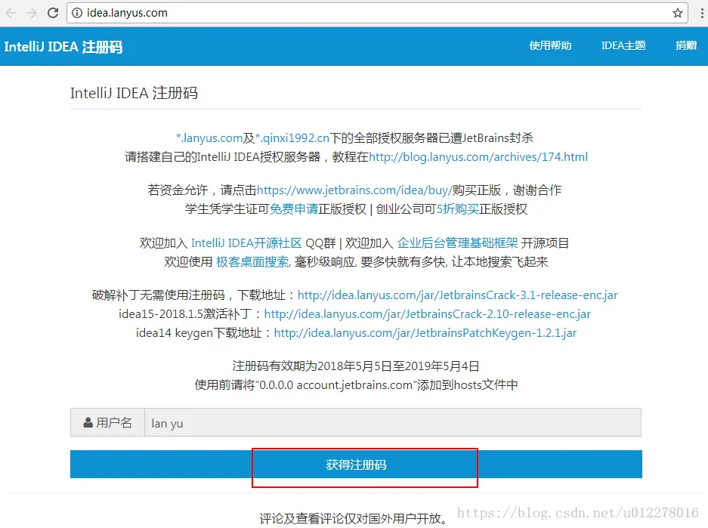Download JetbrainsCrack-2.10-release-enc.jar link
The image size is (708, 528).
coord(427,314)
